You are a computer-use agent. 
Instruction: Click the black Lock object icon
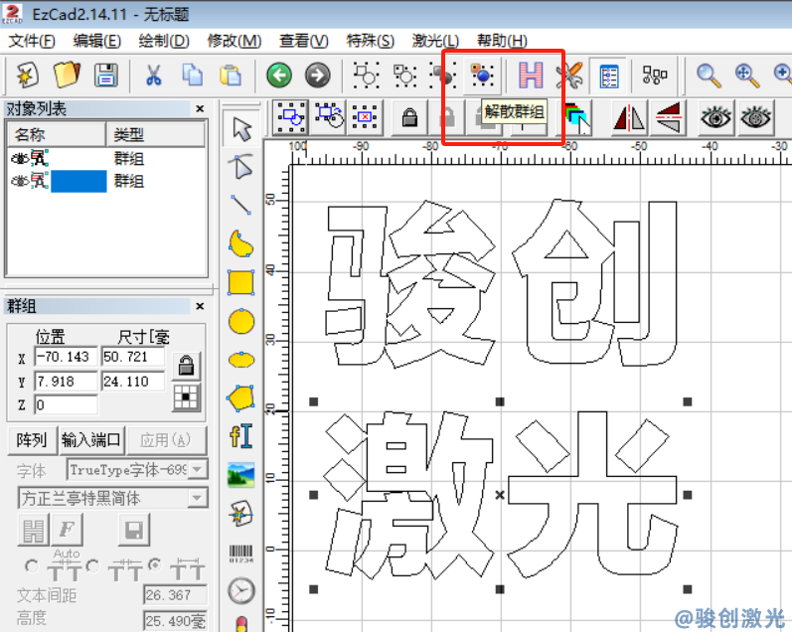pyautogui.click(x=409, y=118)
